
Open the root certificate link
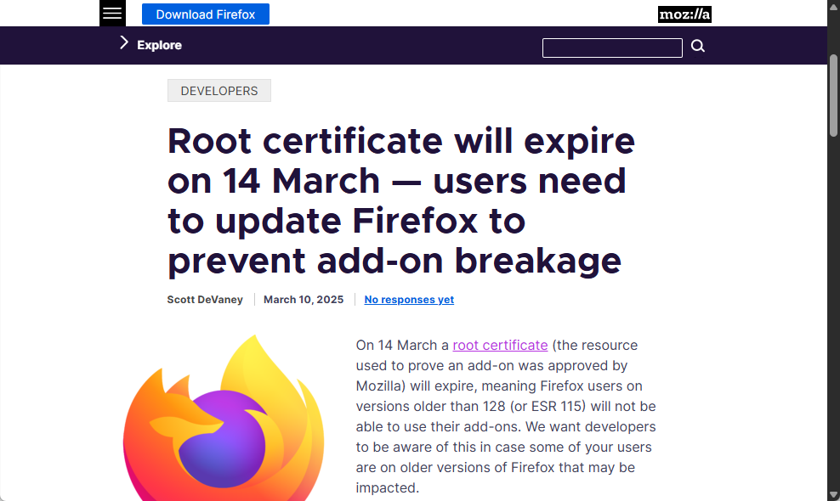pos(500,345)
